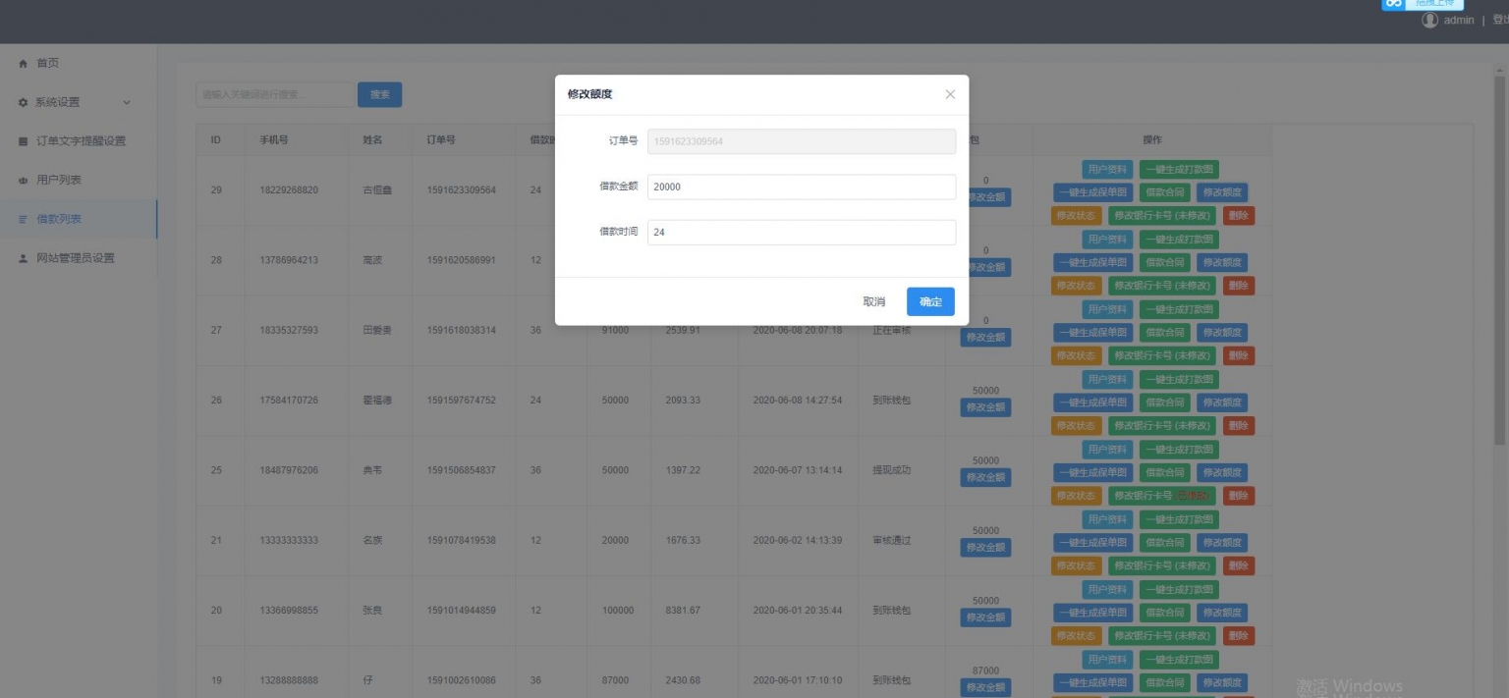Close the 修改额度 dialog with X icon
This screenshot has width=1509, height=698.
point(950,94)
